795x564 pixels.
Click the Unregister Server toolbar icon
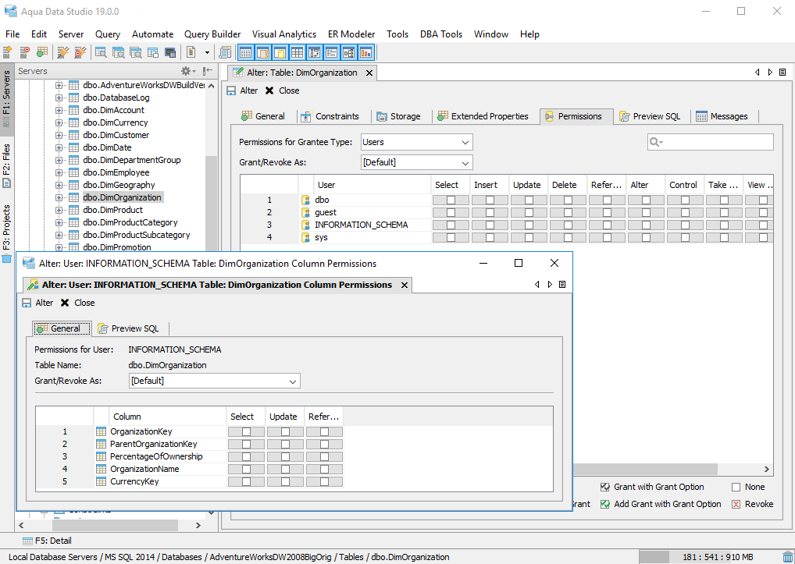[x=24, y=52]
